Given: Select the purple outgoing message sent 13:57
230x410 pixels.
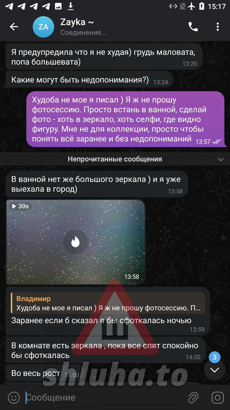Looking at the screenshot, I should point(125,119).
